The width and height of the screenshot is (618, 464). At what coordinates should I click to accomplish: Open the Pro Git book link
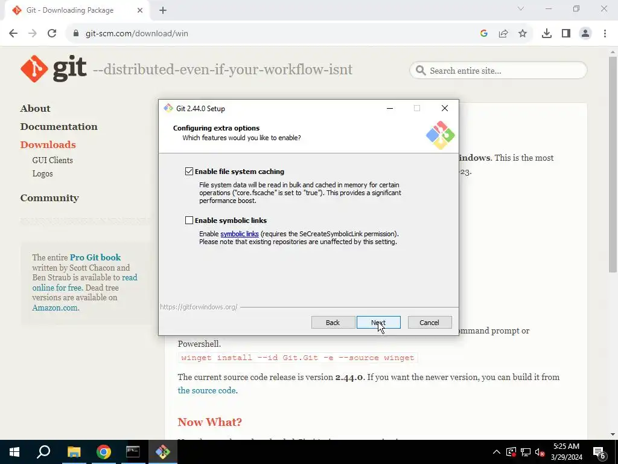95,257
